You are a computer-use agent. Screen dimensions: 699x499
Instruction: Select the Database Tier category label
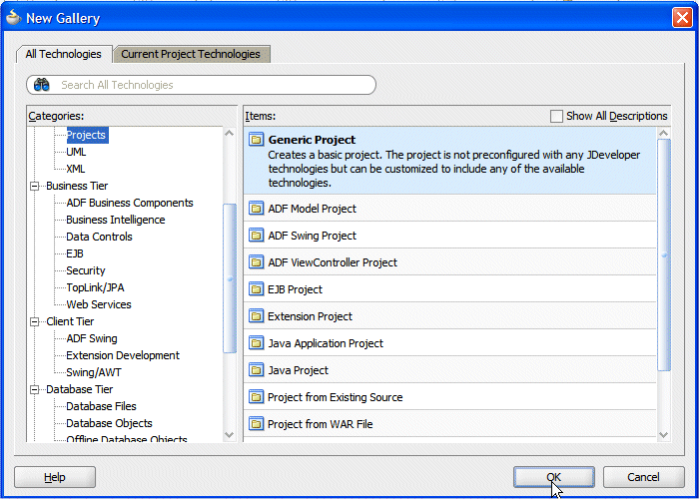(x=80, y=389)
